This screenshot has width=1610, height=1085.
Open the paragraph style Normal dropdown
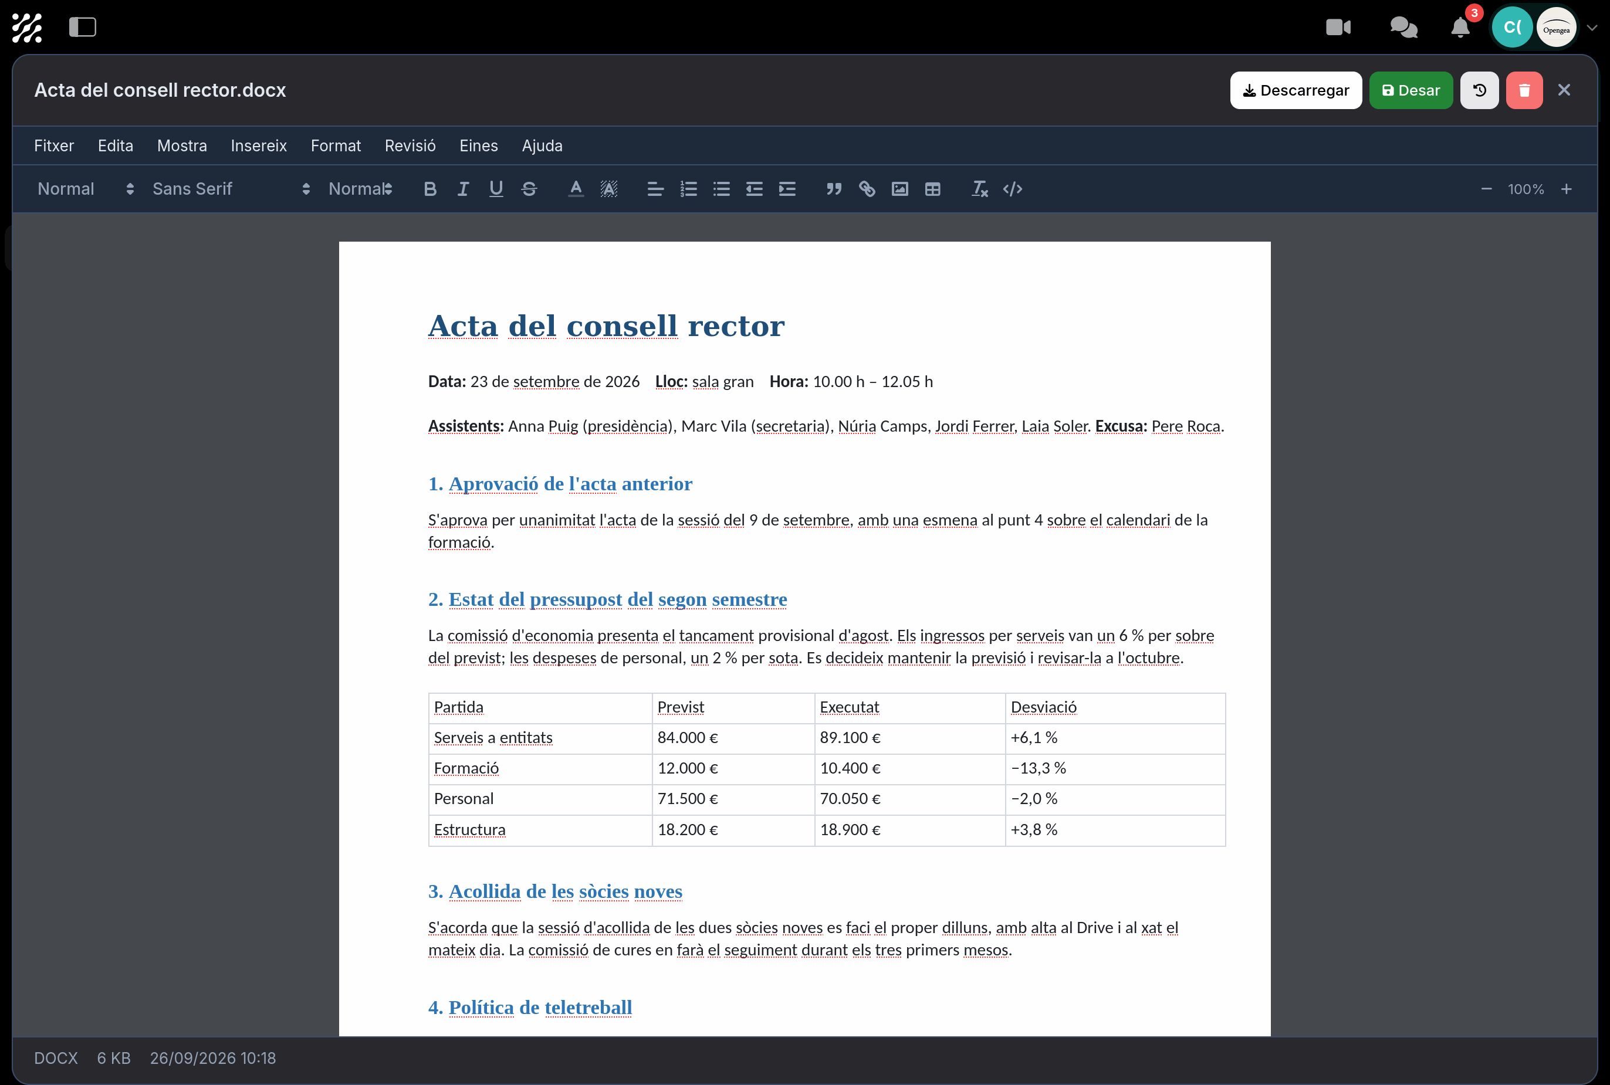pyautogui.click(x=85, y=189)
